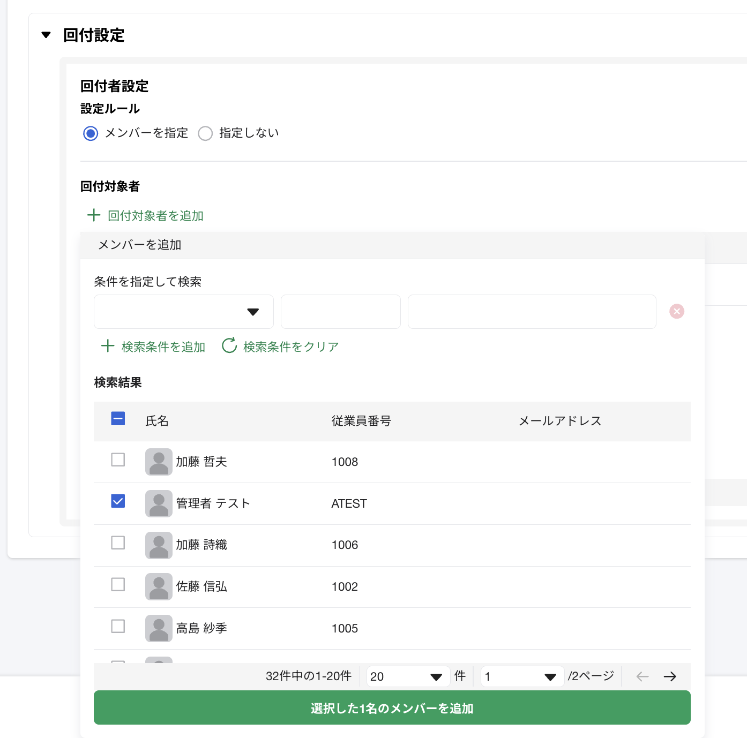Go to next page with right arrow

670,676
